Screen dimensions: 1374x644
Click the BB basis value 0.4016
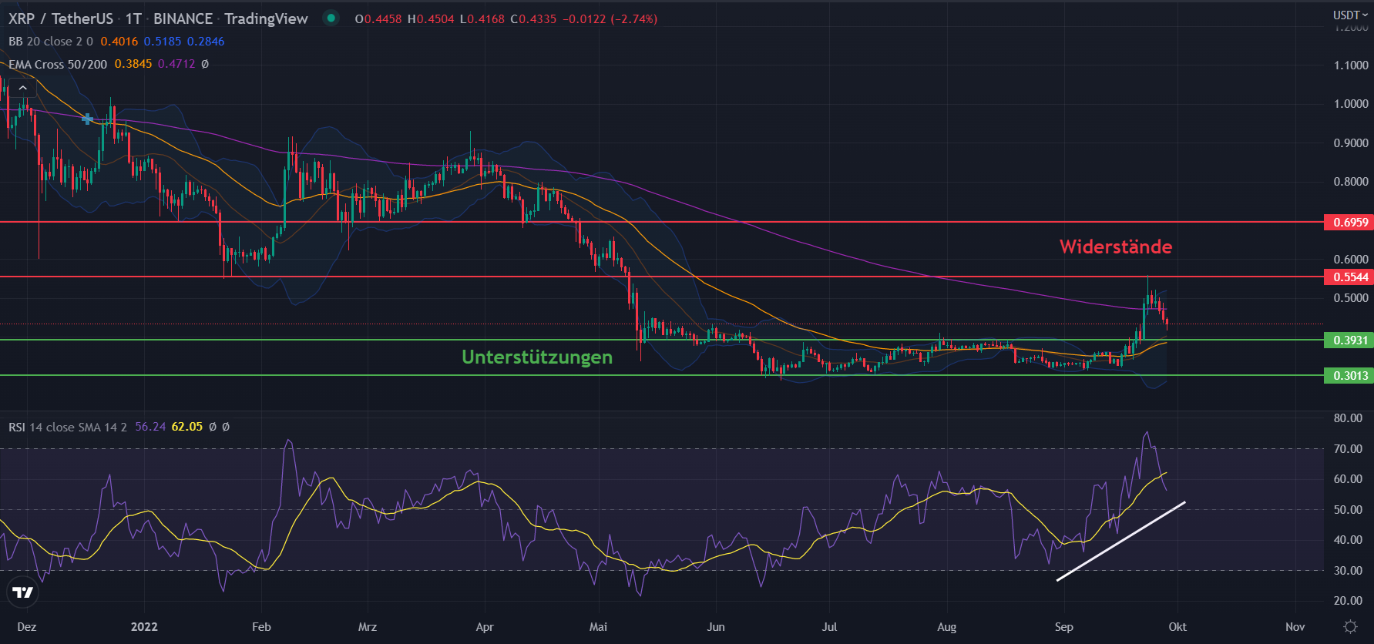119,42
